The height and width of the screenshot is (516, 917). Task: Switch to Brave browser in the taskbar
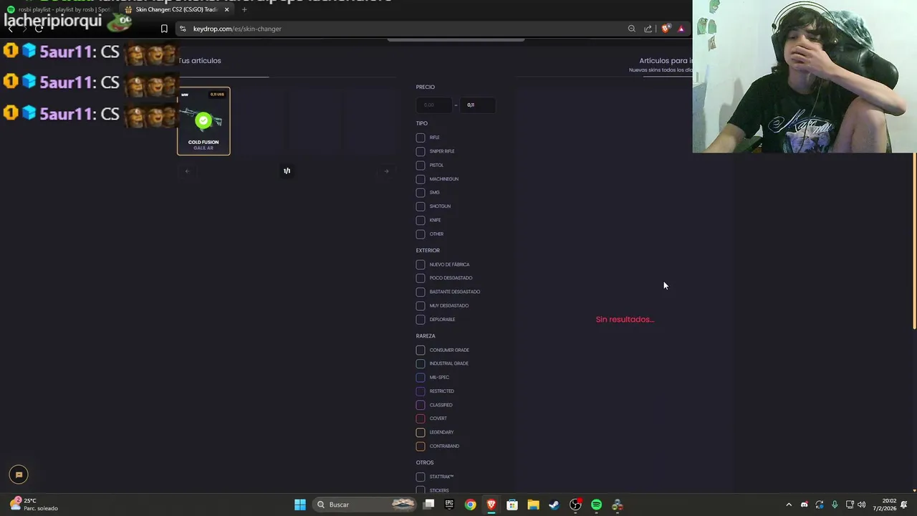click(491, 505)
